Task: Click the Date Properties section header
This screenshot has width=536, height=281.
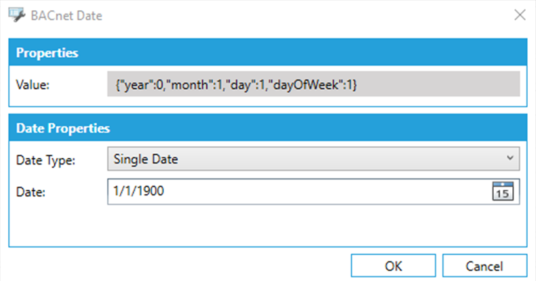Action: [x=63, y=128]
